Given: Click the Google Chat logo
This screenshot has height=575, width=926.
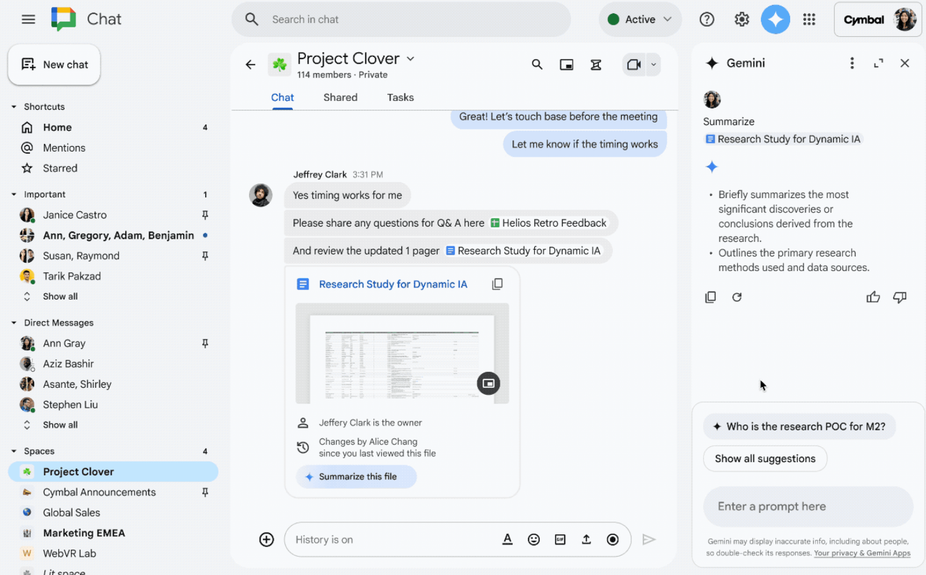Looking at the screenshot, I should [64, 19].
